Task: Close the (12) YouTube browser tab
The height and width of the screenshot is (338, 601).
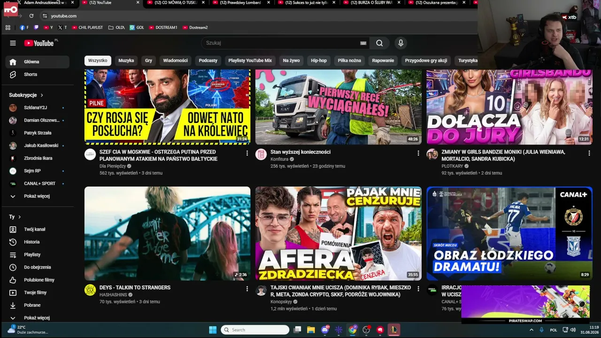Action: coord(138,3)
